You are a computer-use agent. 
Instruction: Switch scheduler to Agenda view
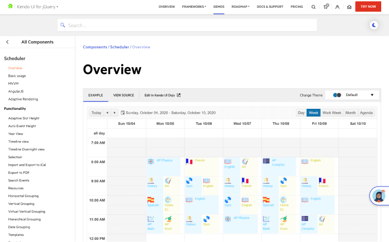(366, 113)
